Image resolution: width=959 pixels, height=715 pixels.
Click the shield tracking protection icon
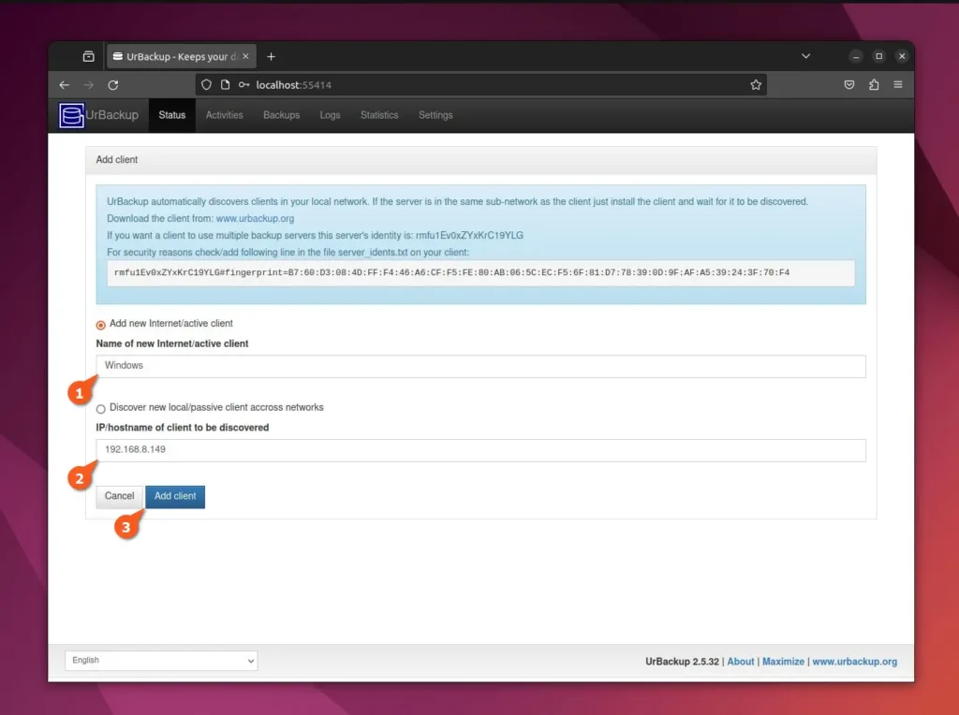pyautogui.click(x=206, y=85)
